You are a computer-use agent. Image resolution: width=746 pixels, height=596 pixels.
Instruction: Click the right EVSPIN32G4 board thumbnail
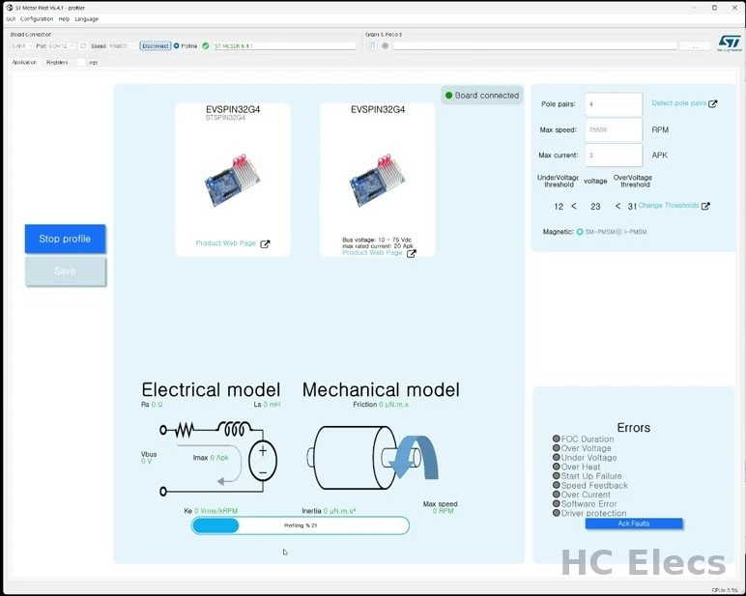click(377, 180)
